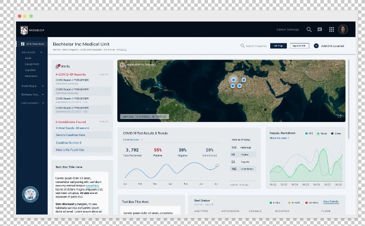Viewport: 365px width, 226px height.
Task: Click the Admin Settings link
Action: (x=287, y=29)
